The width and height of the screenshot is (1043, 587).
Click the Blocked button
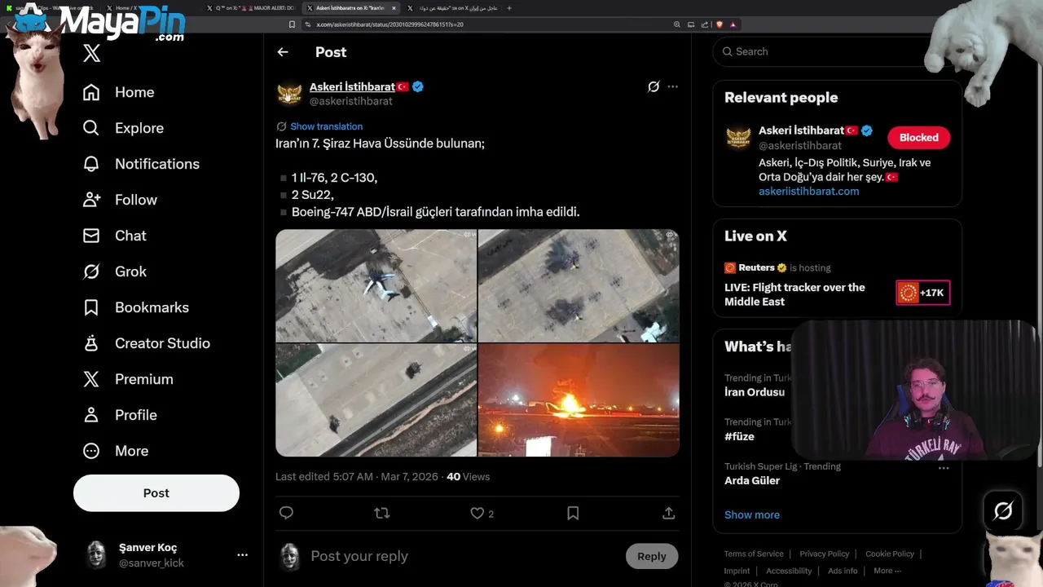(x=919, y=138)
